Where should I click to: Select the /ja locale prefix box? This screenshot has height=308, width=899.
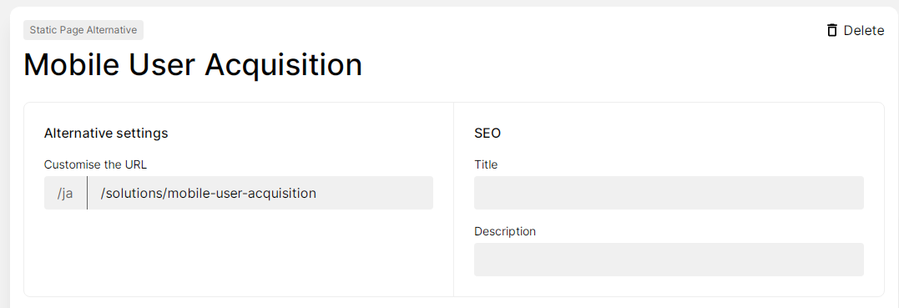(x=65, y=193)
